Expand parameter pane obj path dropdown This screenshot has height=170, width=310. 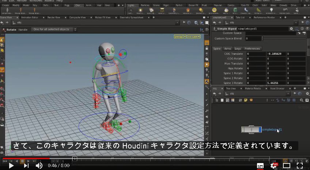tap(296, 23)
